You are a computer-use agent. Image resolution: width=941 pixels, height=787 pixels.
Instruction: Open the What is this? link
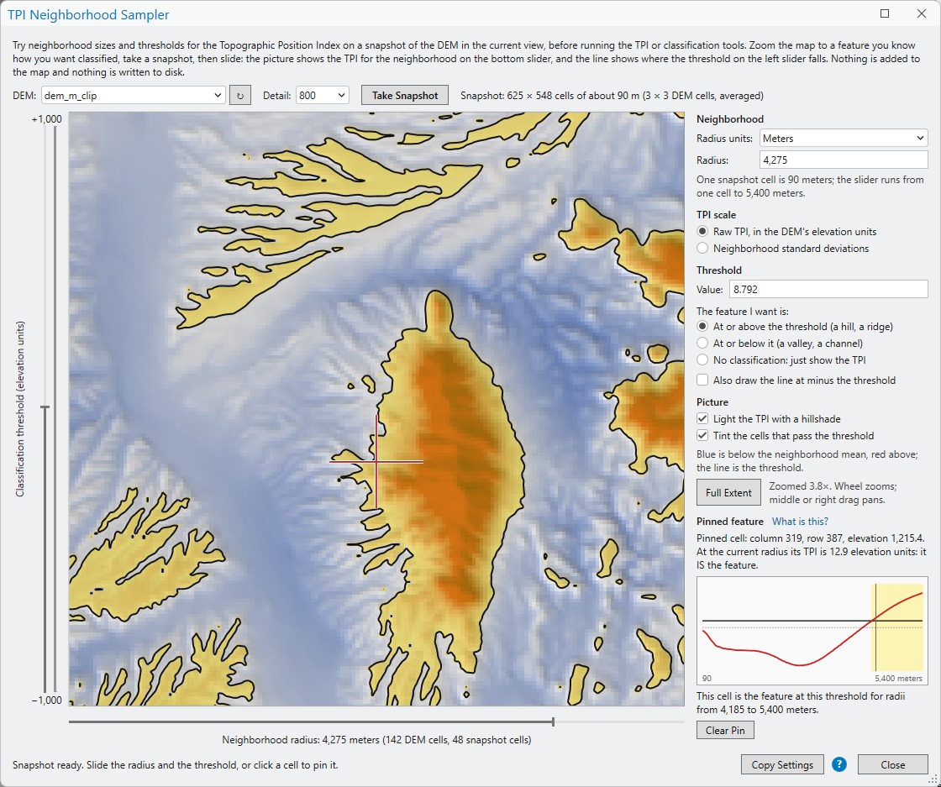(x=800, y=522)
